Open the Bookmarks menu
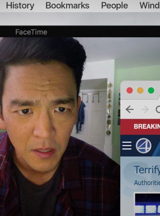The image size is (160, 216). click(67, 6)
